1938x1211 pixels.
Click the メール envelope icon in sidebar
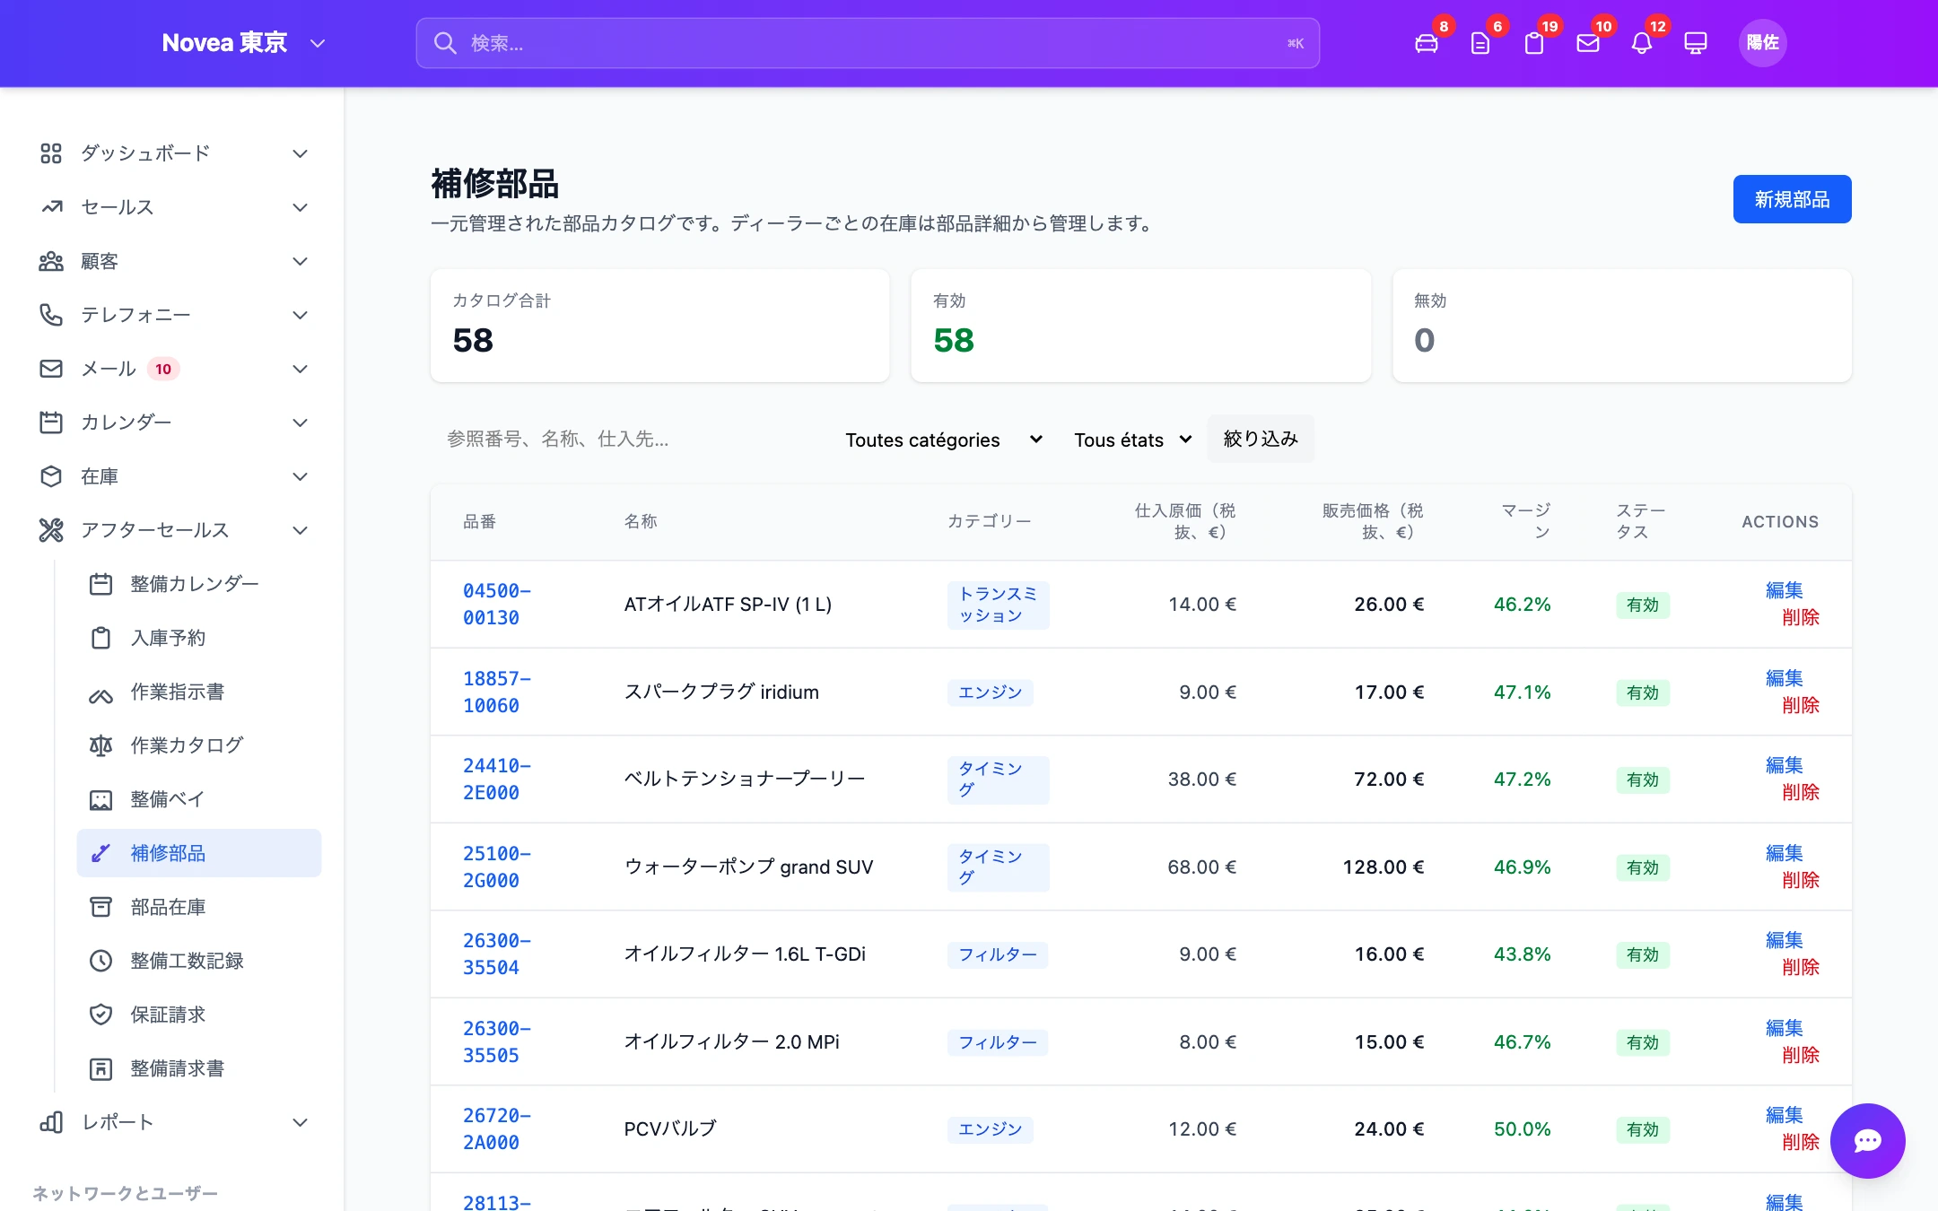51,369
